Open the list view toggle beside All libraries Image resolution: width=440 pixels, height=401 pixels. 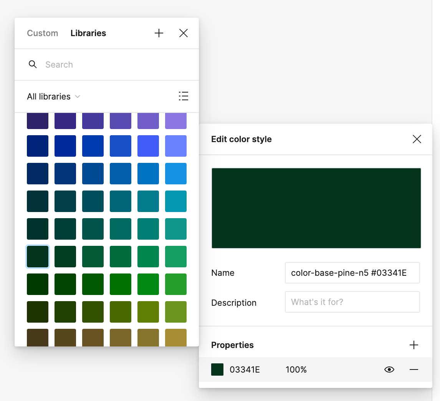click(184, 96)
